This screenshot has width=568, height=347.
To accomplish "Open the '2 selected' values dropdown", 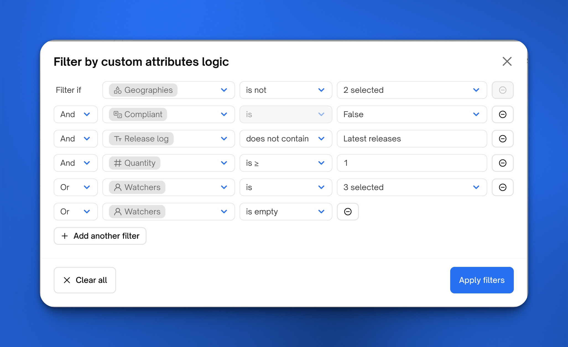I will coord(411,90).
